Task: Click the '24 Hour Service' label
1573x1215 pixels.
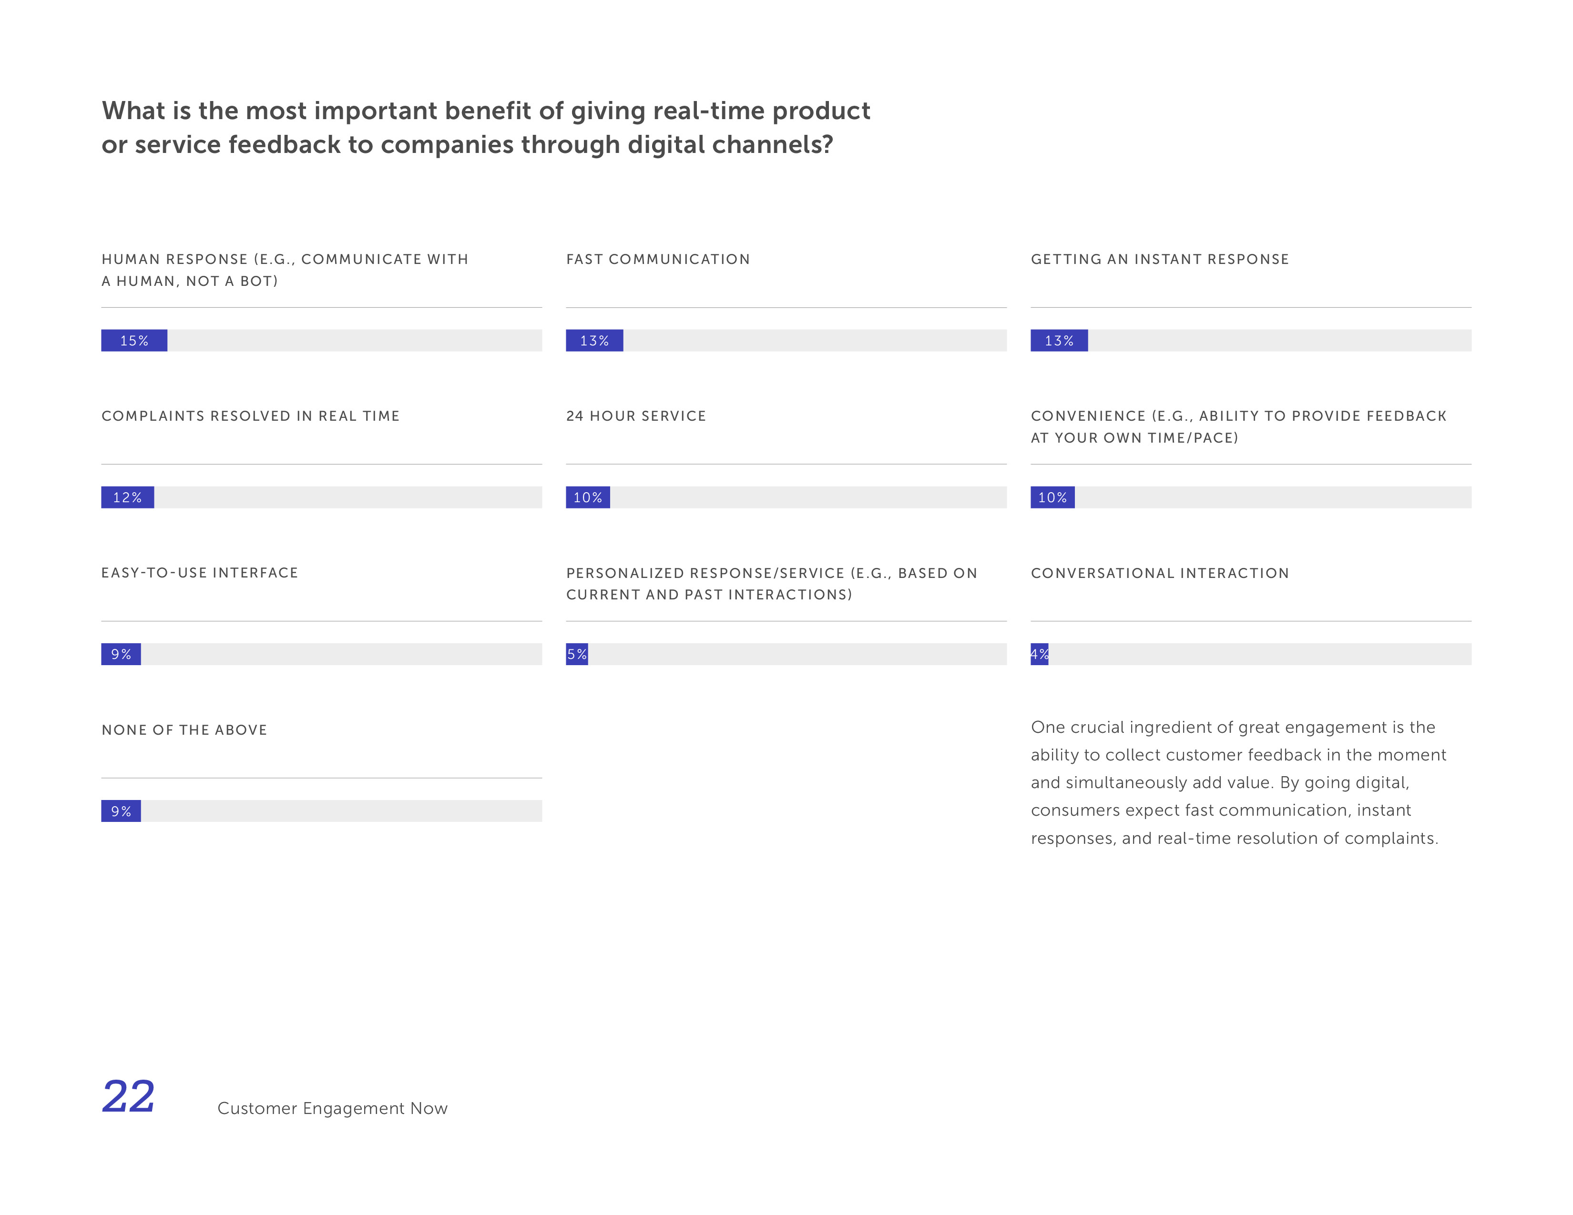Action: pyautogui.click(x=636, y=416)
